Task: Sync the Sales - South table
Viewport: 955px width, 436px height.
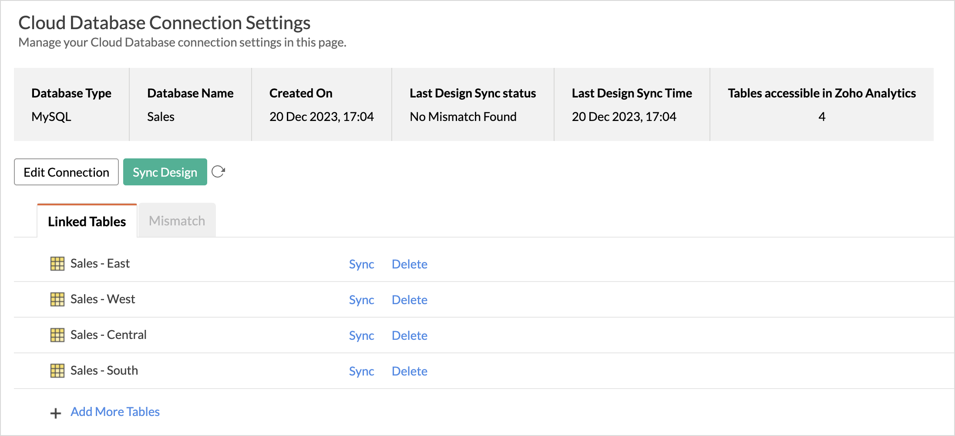Action: pyautogui.click(x=361, y=371)
